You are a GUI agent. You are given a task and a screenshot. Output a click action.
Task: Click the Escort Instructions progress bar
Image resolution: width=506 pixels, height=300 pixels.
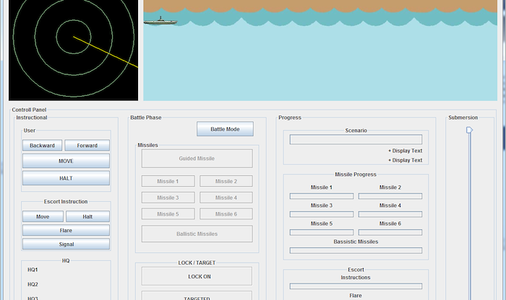point(356,286)
